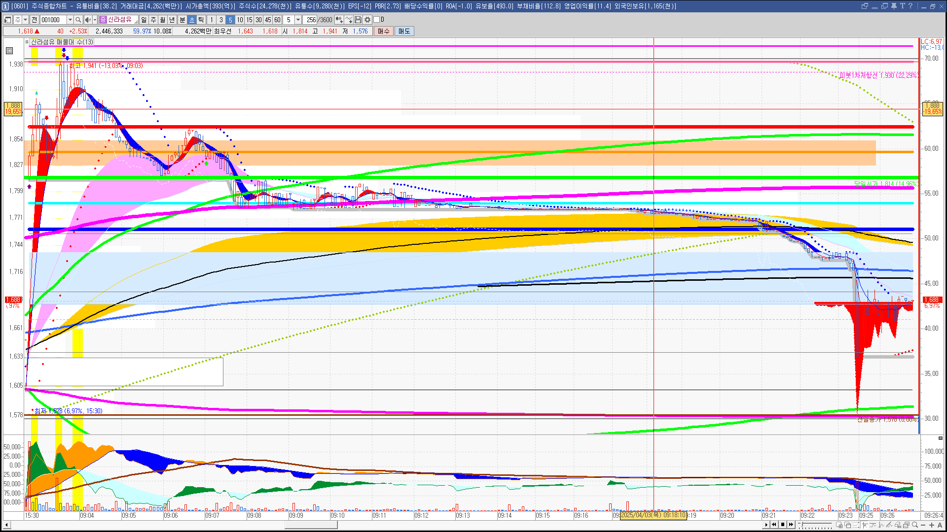Click the play button in replay controls

click(766, 525)
